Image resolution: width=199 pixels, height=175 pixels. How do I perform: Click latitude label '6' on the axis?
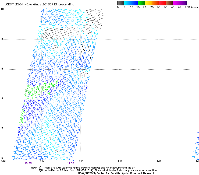coord(2,69)
